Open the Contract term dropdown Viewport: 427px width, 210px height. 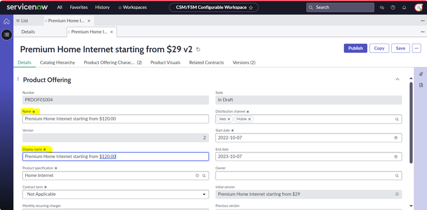(x=116, y=194)
